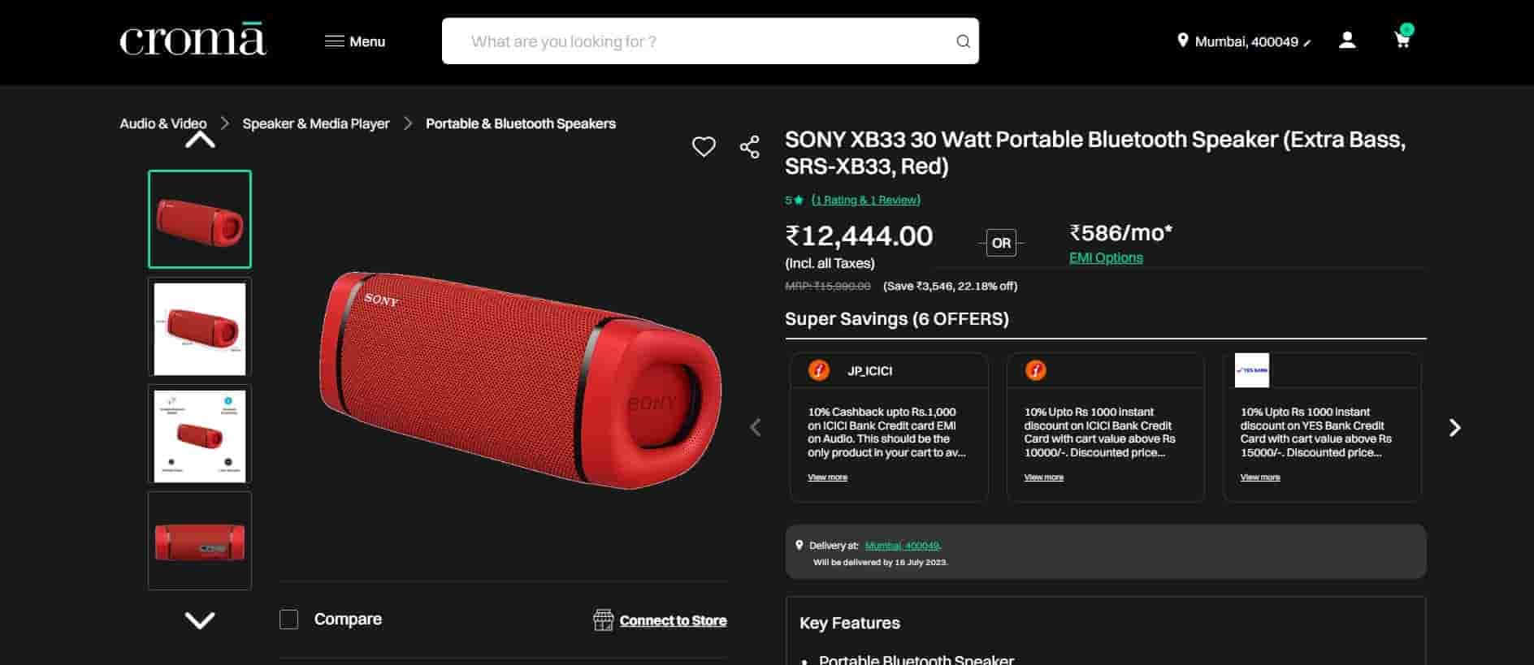
Task: Go to Speaker & Media Player breadcrumb
Action: click(316, 123)
